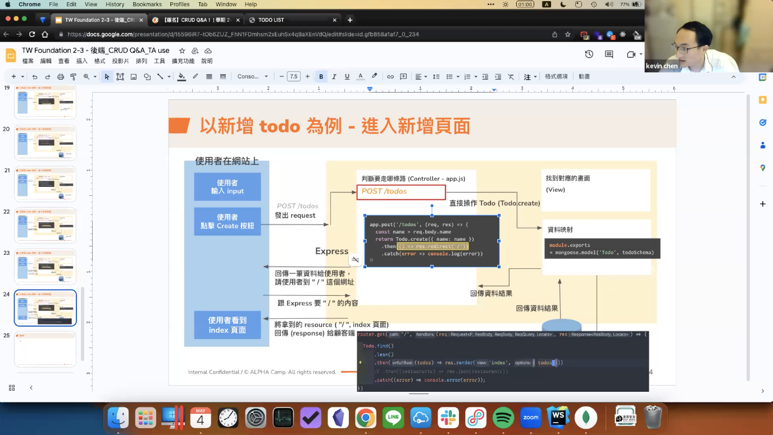
Task: Open the text color picker
Action: [361, 77]
